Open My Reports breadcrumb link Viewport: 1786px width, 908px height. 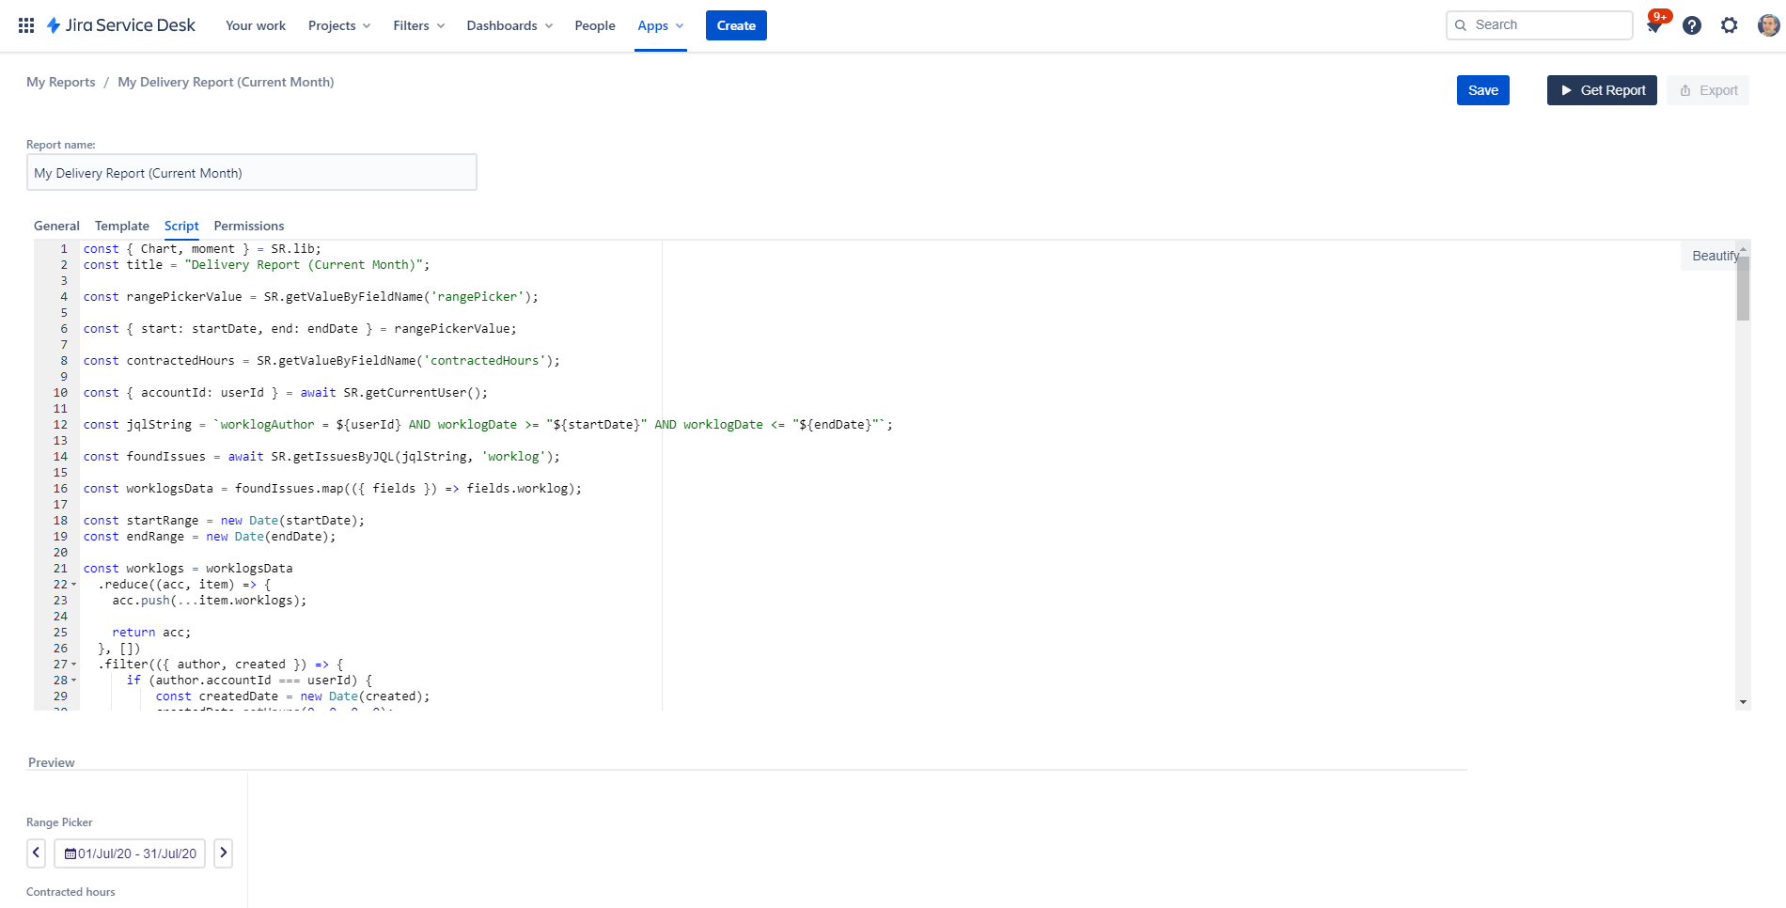tap(61, 82)
